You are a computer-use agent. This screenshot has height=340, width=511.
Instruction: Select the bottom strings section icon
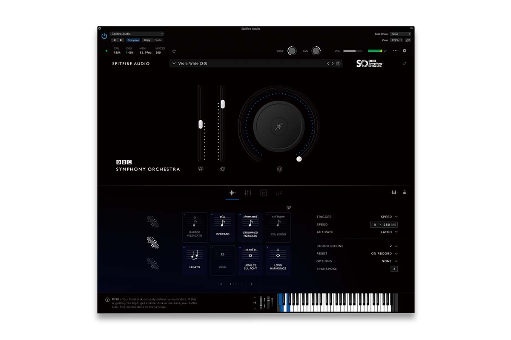(153, 263)
